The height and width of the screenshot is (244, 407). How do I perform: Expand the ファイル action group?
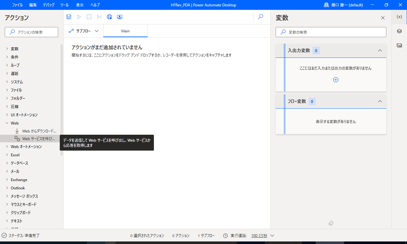coord(7,90)
